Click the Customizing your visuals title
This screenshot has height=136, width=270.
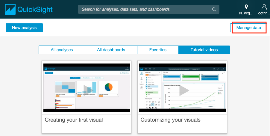[171, 120]
